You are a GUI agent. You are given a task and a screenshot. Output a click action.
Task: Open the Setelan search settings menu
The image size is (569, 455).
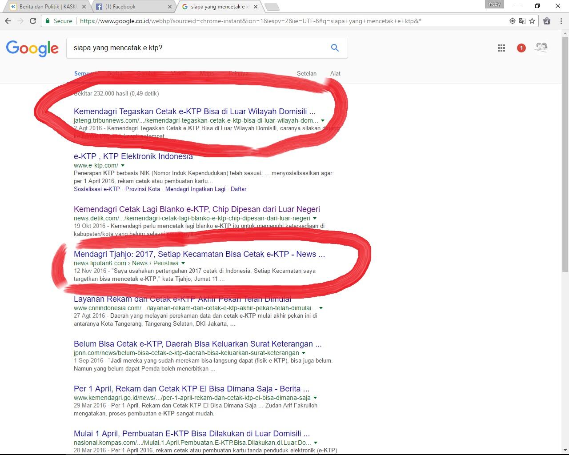307,73
